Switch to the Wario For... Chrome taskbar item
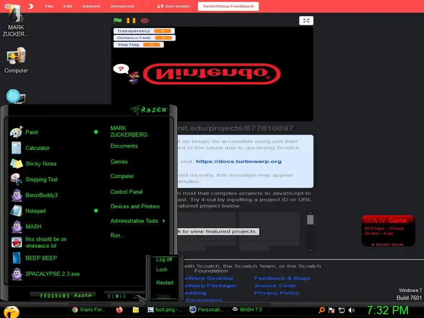 tap(89, 310)
